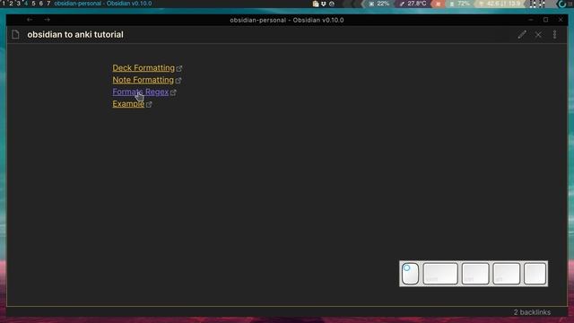
Task: Click the 27.8°C temperature indicator
Action: tap(413, 4)
